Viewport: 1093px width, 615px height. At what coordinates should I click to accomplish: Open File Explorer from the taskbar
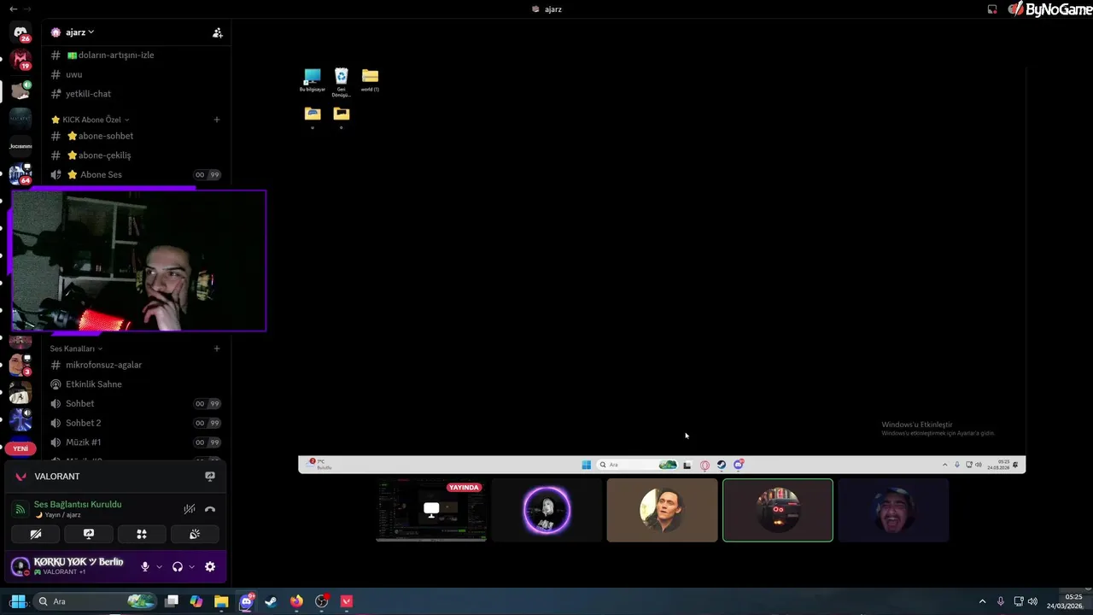[221, 601]
